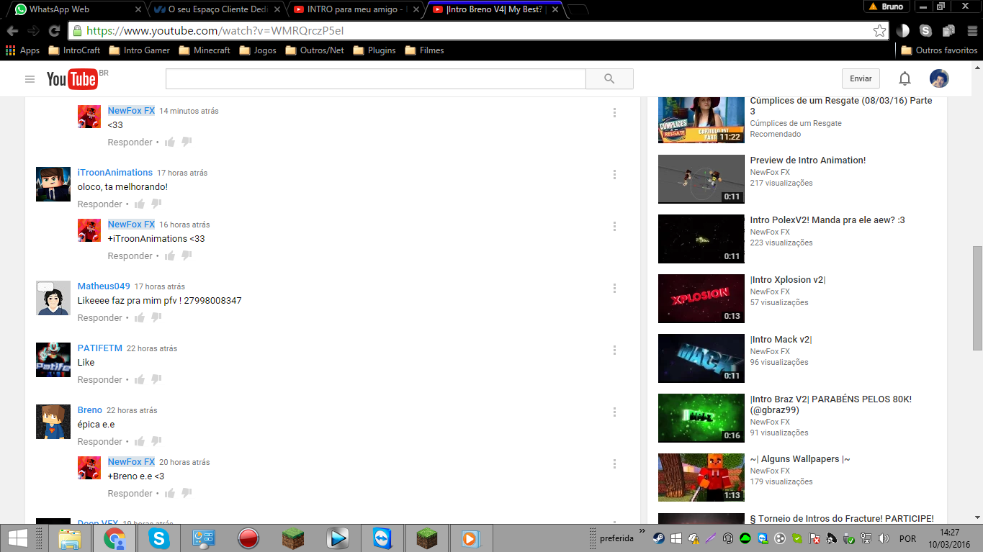Viewport: 983px width, 552px height.
Task: Open the Plugins bookmarks folder
Action: (374, 50)
